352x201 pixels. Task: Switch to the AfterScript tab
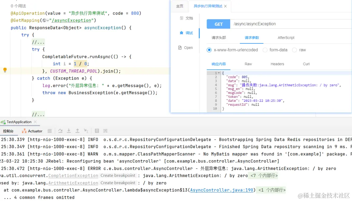[x=286, y=38]
